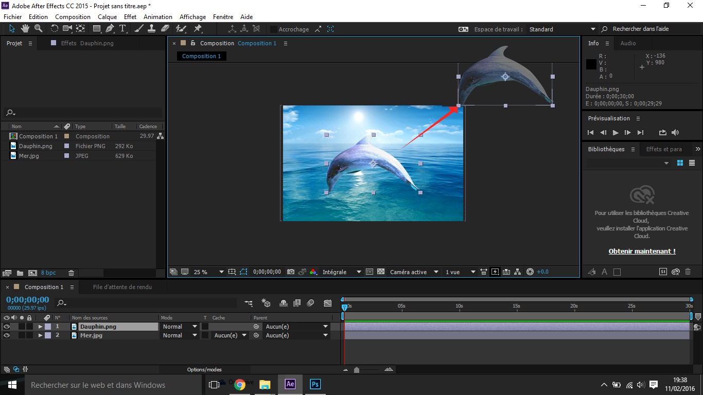Click the timeline zoom slider handle
The height and width of the screenshot is (395, 703).
tap(357, 370)
